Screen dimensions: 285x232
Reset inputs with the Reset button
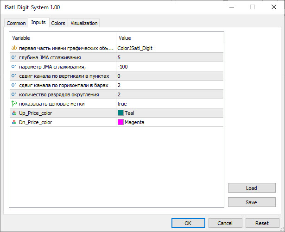(x=262, y=223)
